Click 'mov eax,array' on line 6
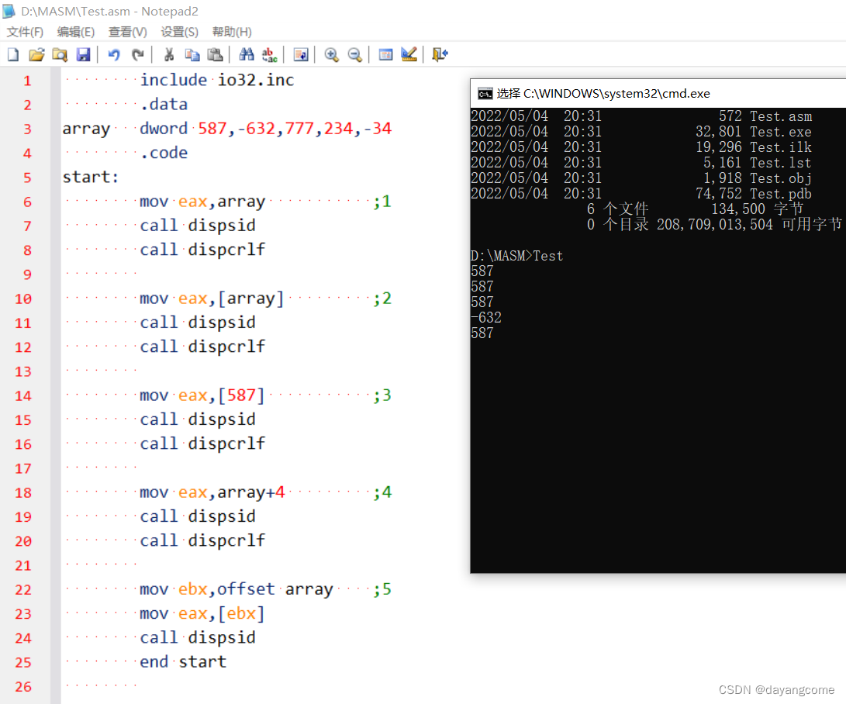846x704 pixels. coord(202,202)
